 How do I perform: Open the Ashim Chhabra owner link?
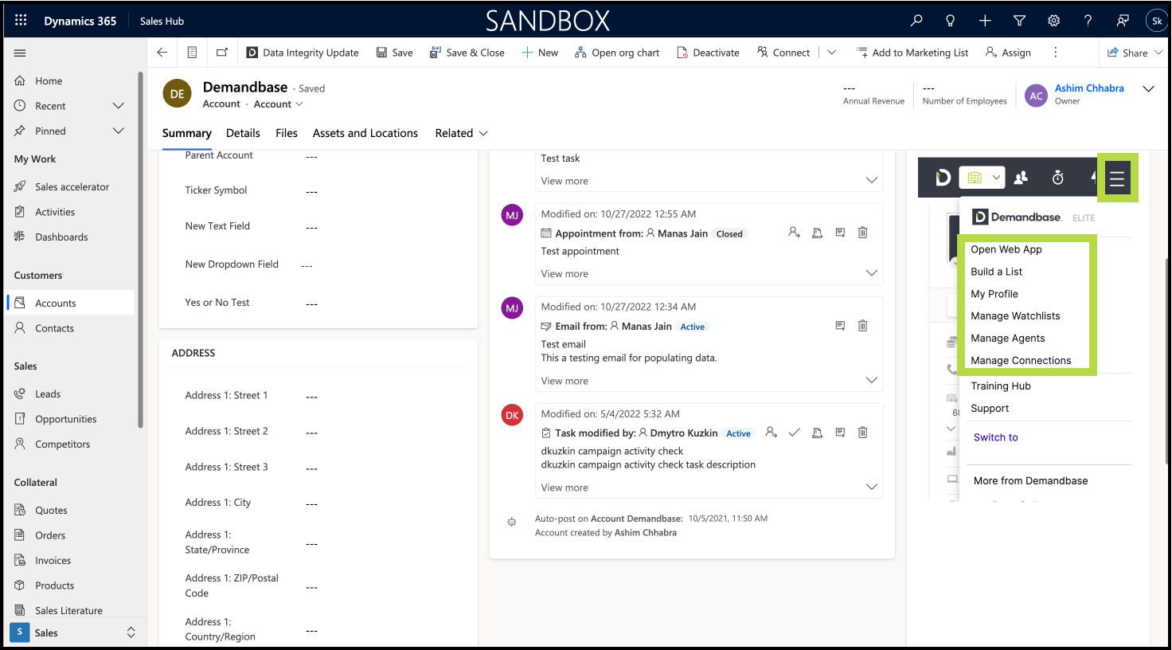point(1089,88)
